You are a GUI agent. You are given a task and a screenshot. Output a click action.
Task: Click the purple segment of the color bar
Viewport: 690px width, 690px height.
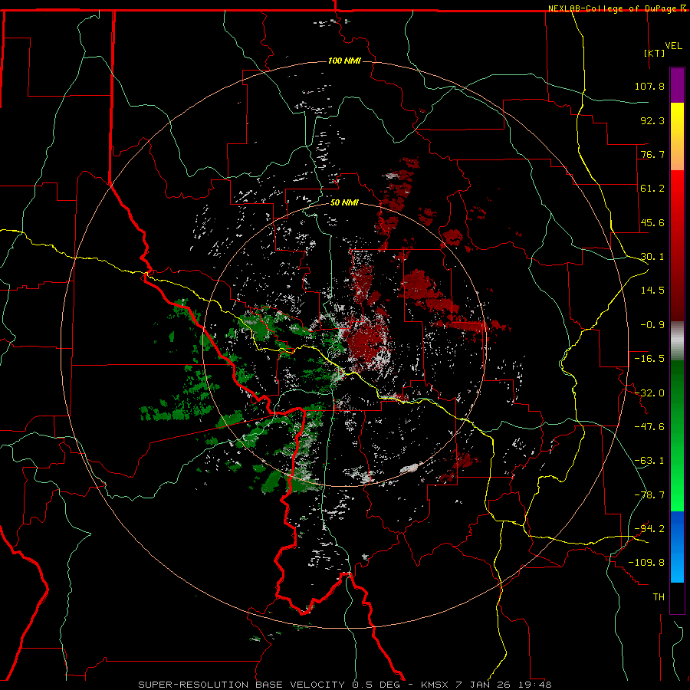pos(677,85)
